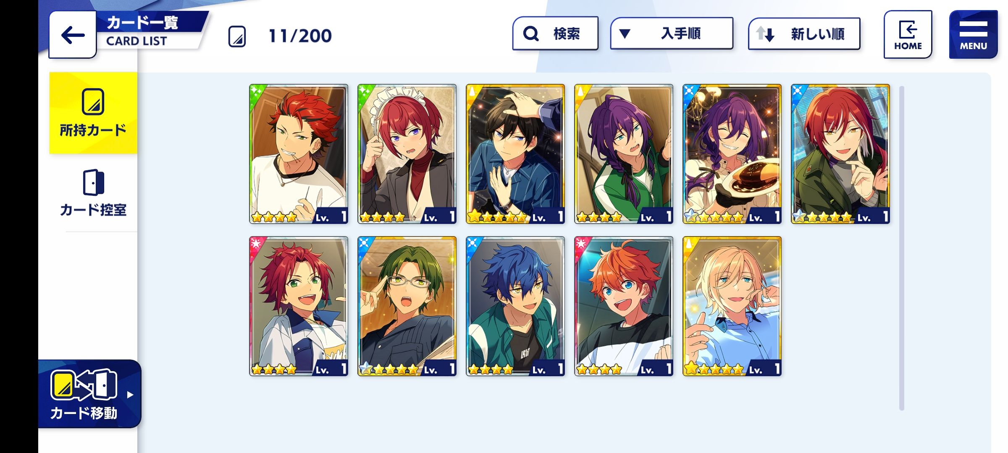Image resolution: width=1008 pixels, height=453 pixels.
Task: Open the card with the omelette plate
Action: [x=732, y=154]
